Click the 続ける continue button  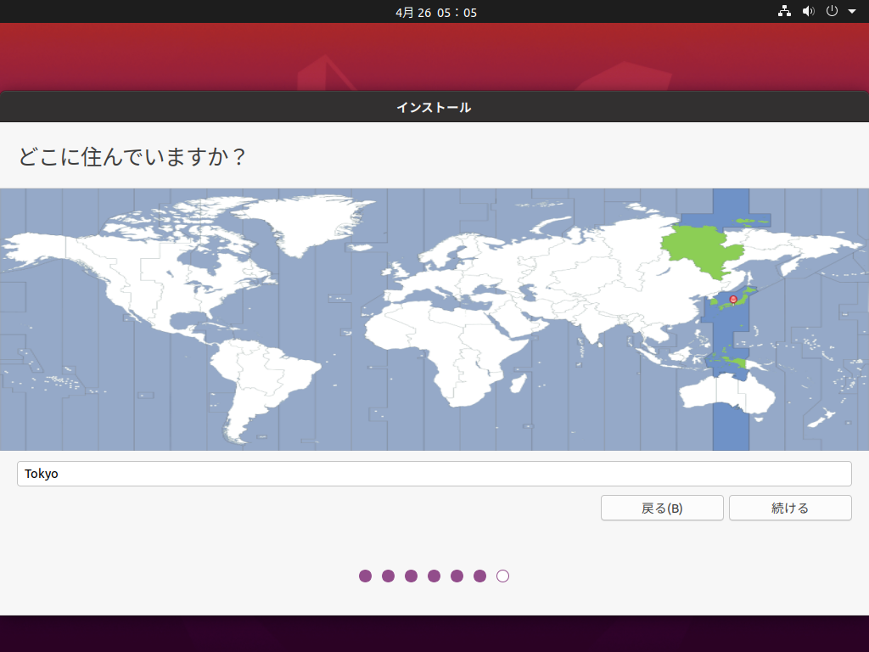tap(790, 508)
